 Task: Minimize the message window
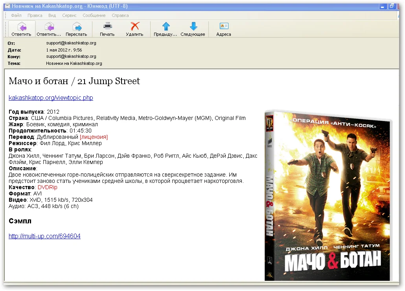click(x=383, y=6)
